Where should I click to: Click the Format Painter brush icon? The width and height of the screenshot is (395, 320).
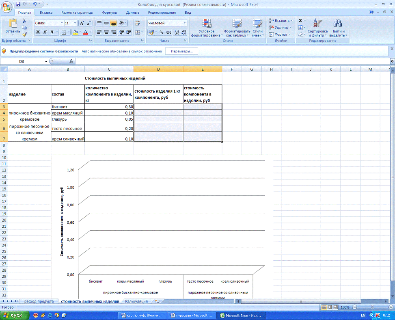24,35
